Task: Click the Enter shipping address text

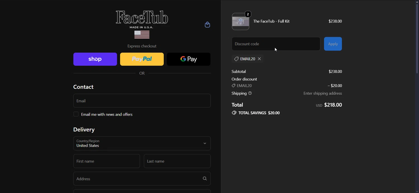Action: click(x=323, y=93)
